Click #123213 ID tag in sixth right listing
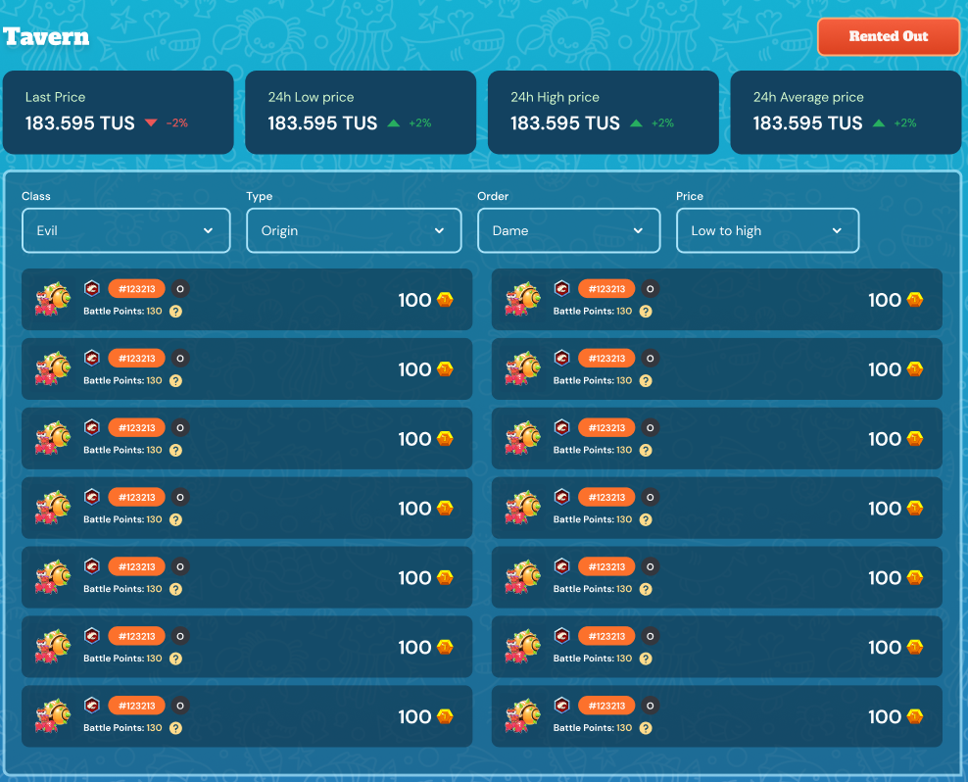Screen dimensions: 968x782 click(606, 636)
